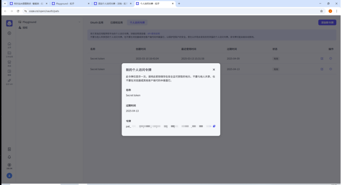Click the Coze logo in the sidebar

tap(9, 23)
